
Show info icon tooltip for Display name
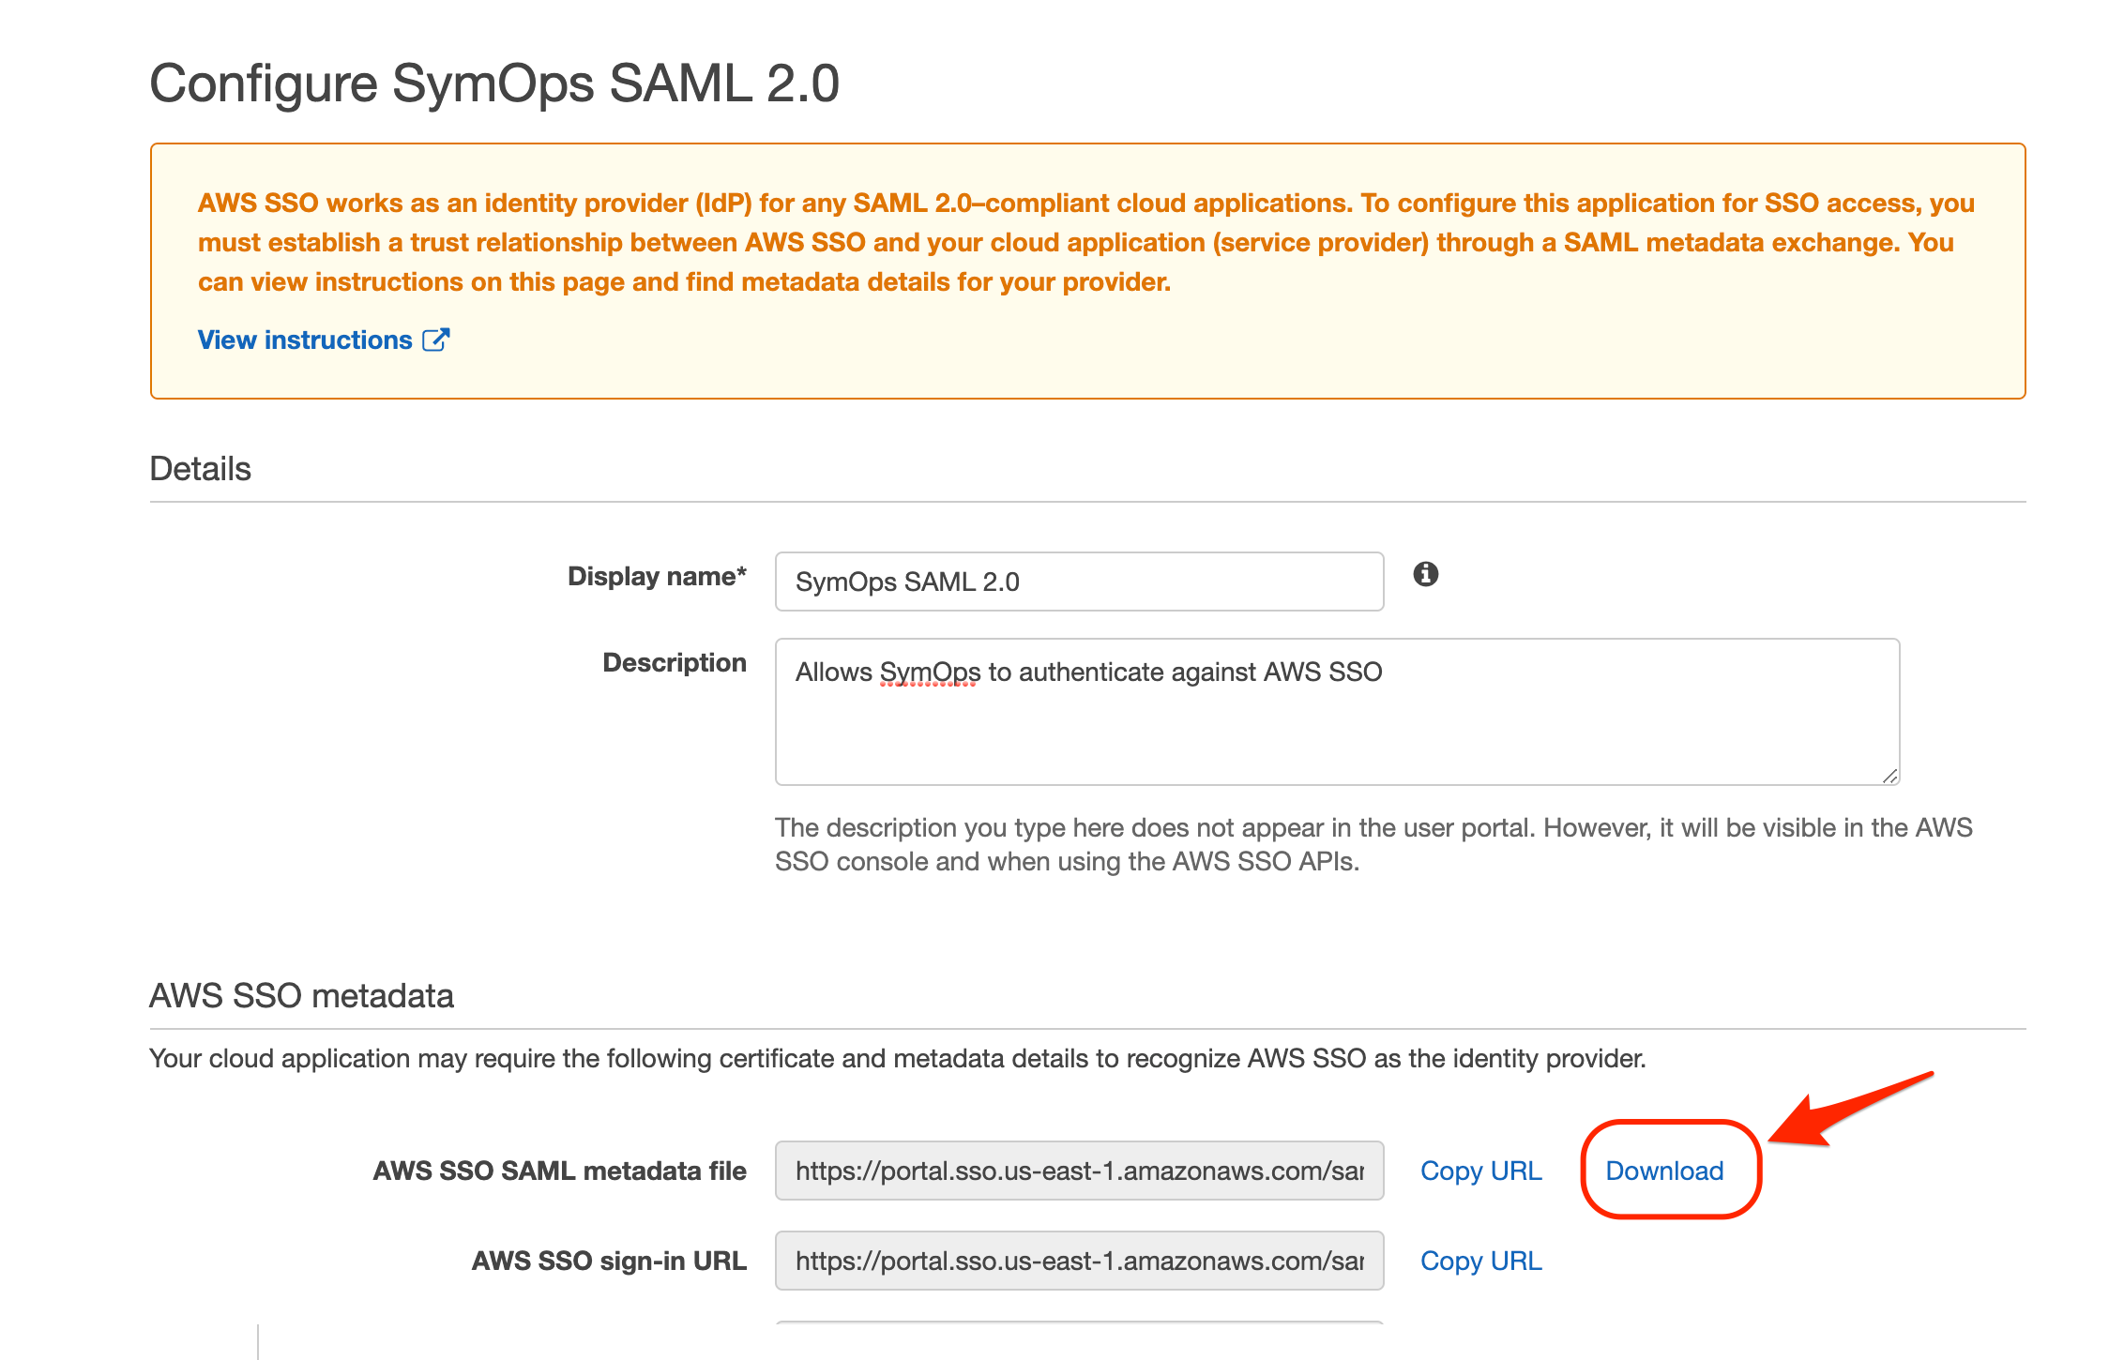(x=1426, y=574)
